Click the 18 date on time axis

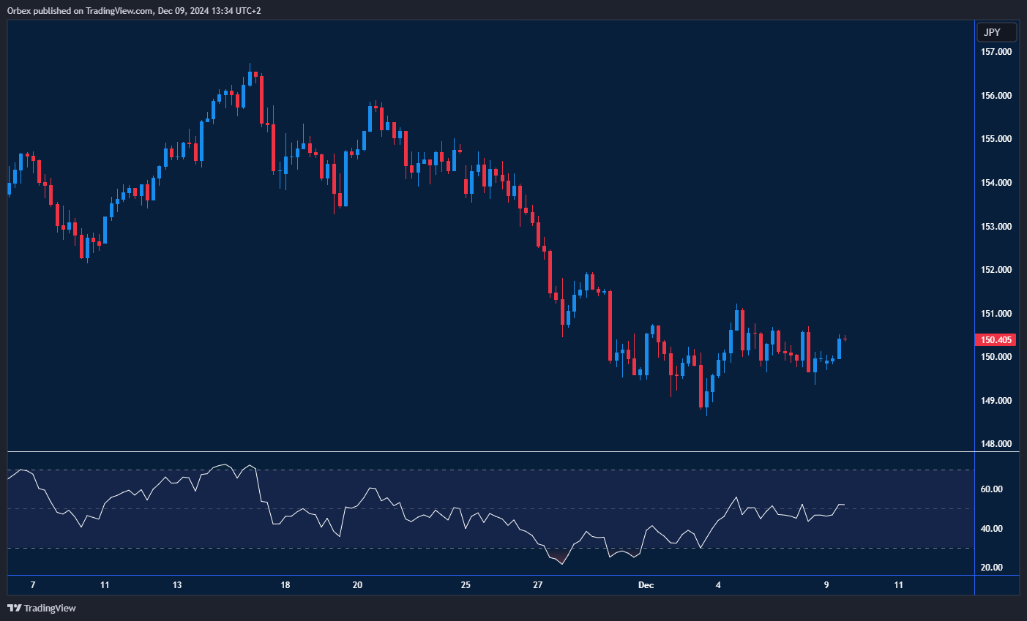[285, 585]
